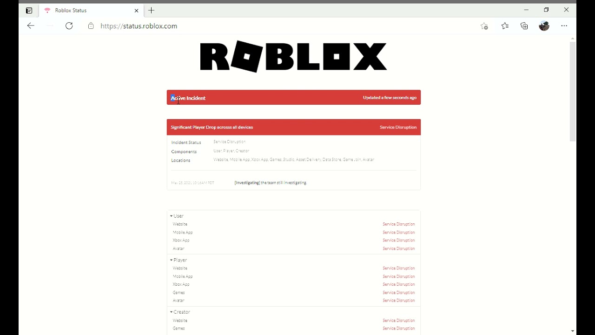Viewport: 595px width, 335px height.
Task: Open a new tab with plus button
Action: pyautogui.click(x=152, y=10)
